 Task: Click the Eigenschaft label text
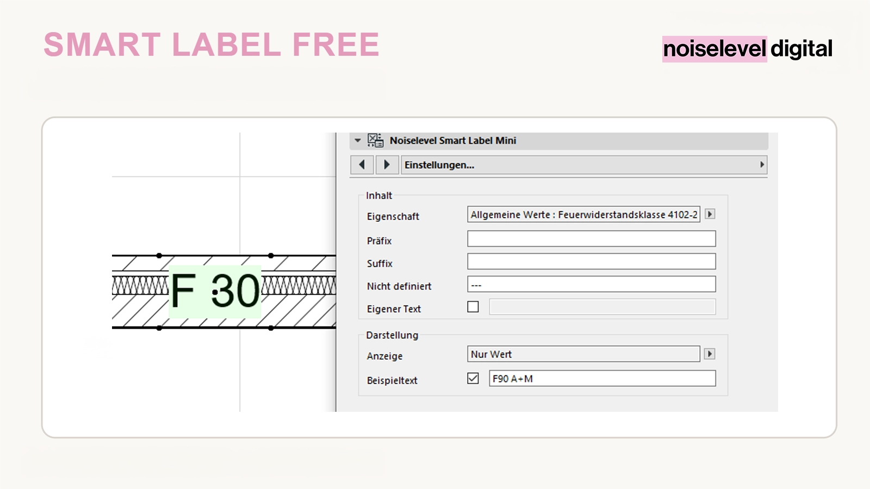tap(393, 216)
